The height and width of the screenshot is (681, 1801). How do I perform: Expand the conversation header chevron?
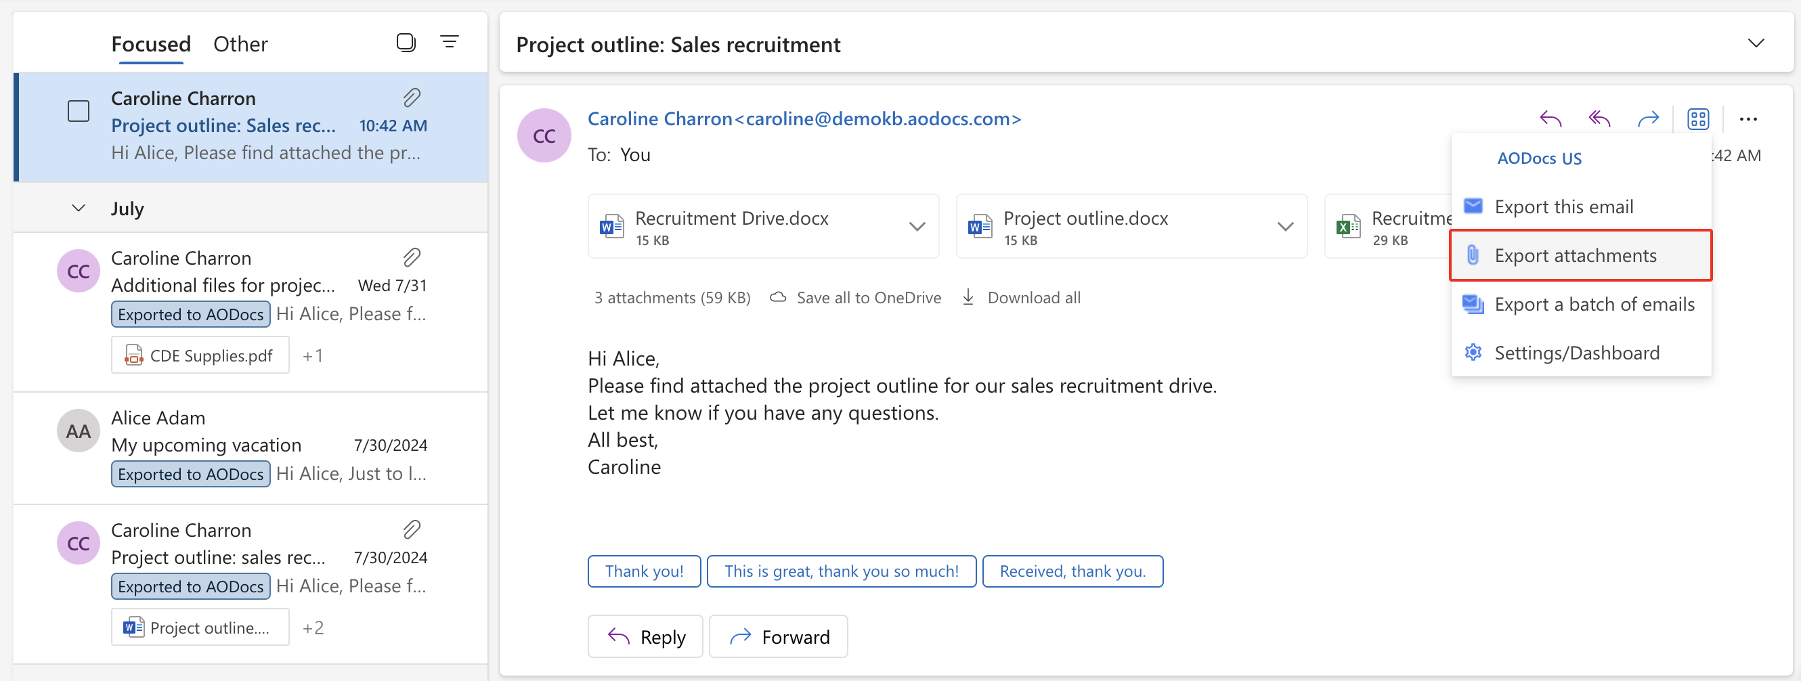coord(1756,43)
